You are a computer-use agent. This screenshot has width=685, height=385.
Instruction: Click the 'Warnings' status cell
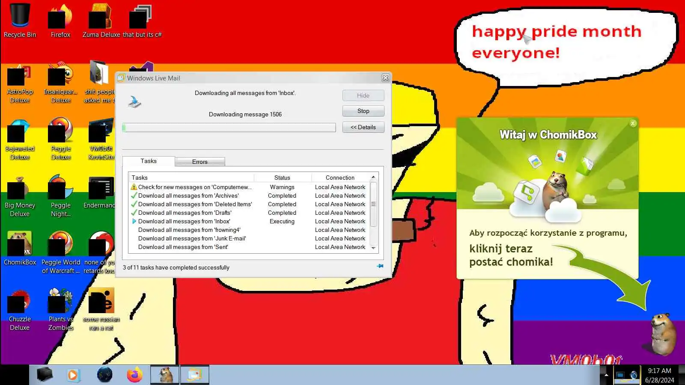click(x=282, y=187)
